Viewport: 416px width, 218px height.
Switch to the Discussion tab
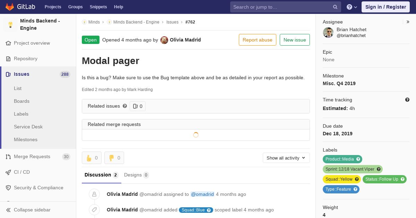click(102, 175)
